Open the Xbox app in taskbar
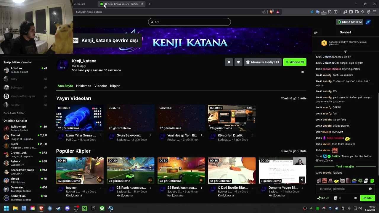Screen dimensions: 379x213 102,208
